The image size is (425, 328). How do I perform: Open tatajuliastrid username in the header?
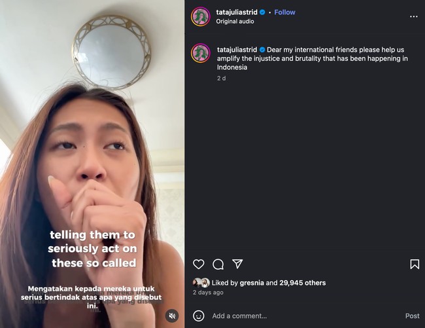(x=237, y=12)
